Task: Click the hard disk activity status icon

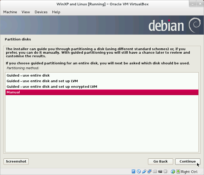Action: 133,171
